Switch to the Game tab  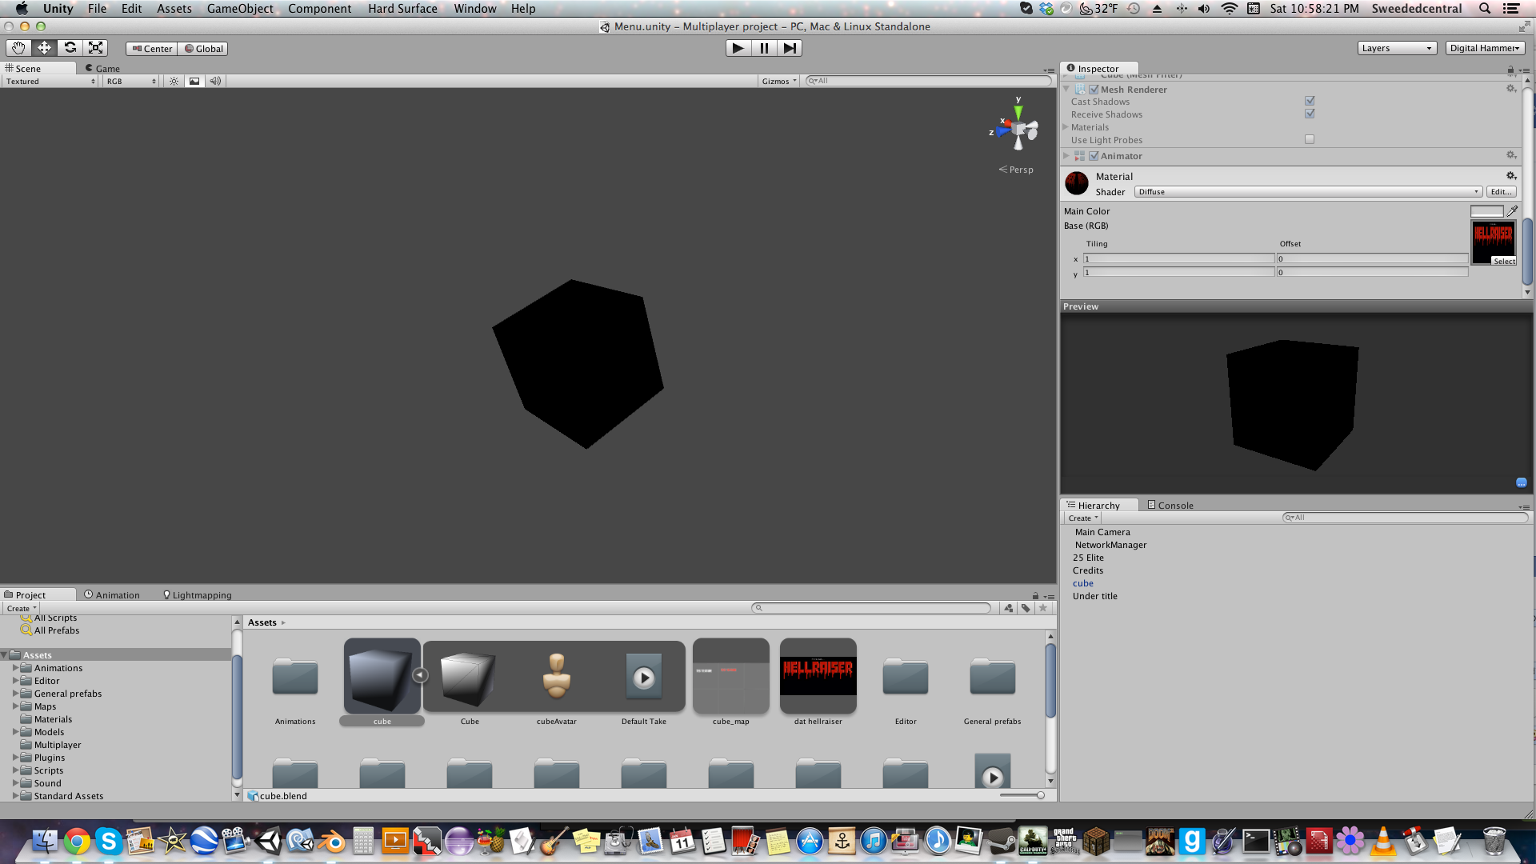click(102, 69)
